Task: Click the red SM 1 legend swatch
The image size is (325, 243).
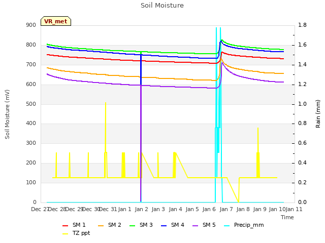Action: pos(66,226)
